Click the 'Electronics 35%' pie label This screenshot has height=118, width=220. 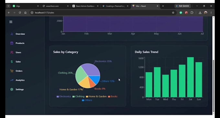click(103, 61)
